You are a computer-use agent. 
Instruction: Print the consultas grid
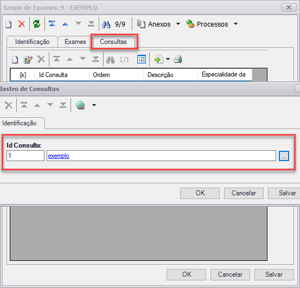(x=177, y=59)
